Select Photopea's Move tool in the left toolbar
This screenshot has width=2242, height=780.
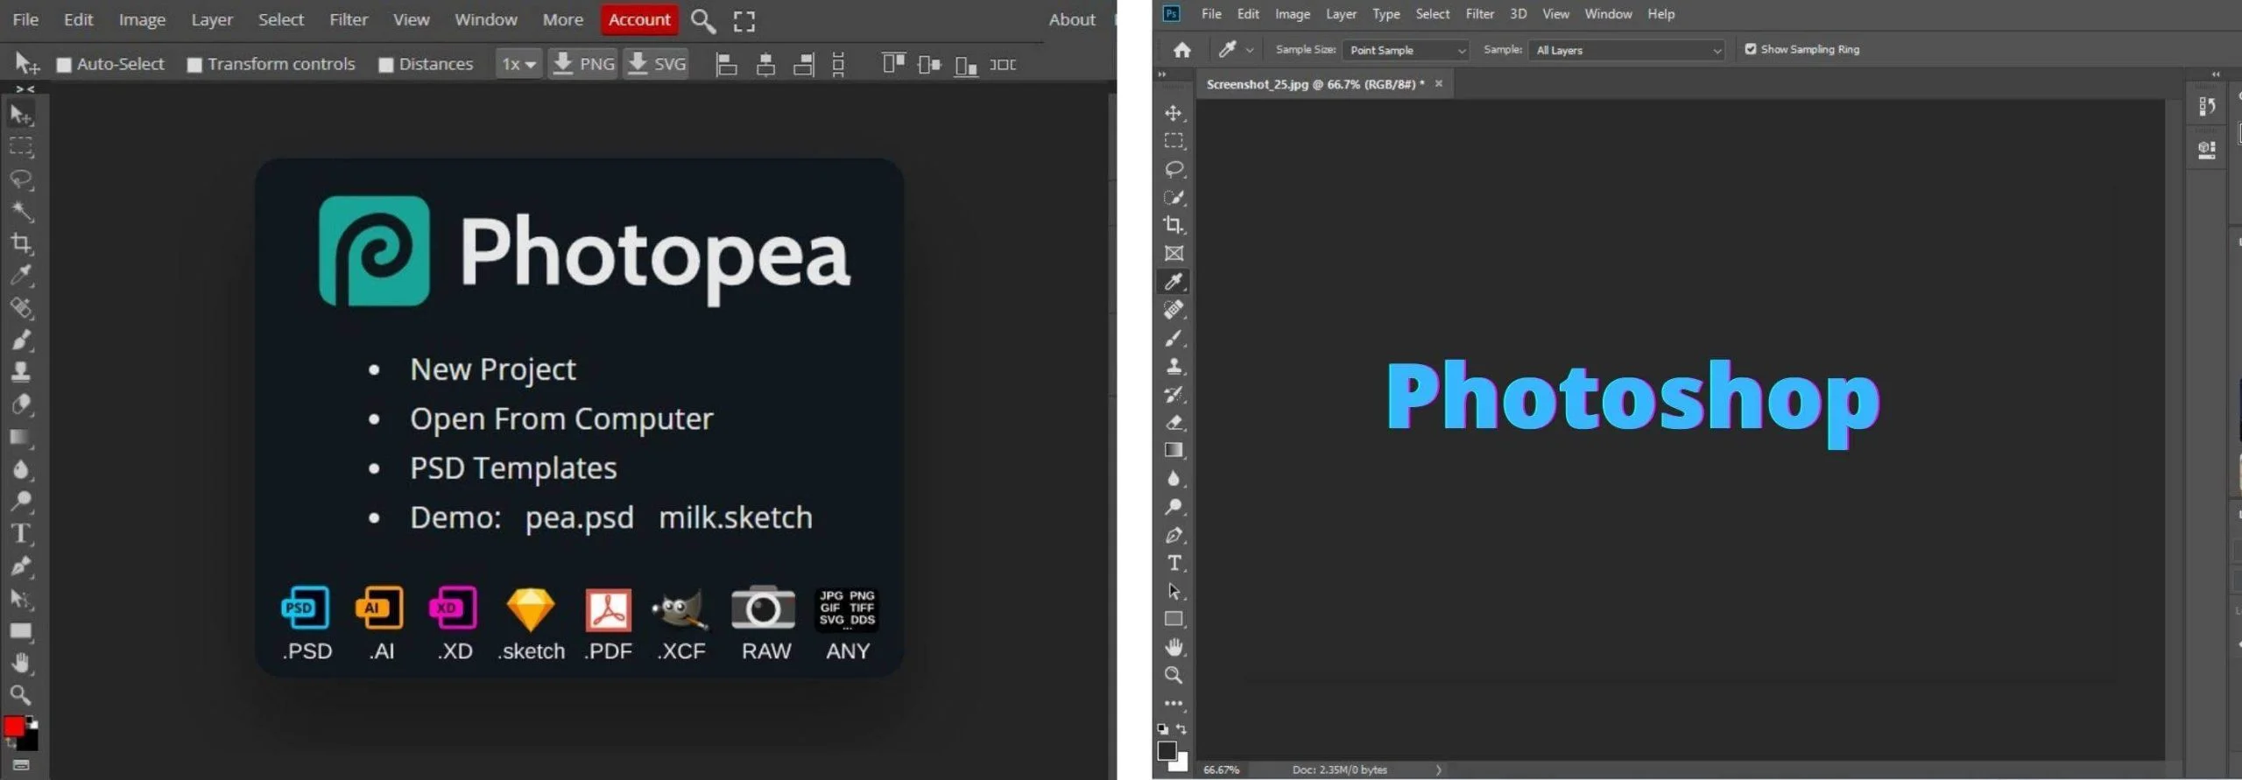coord(21,115)
